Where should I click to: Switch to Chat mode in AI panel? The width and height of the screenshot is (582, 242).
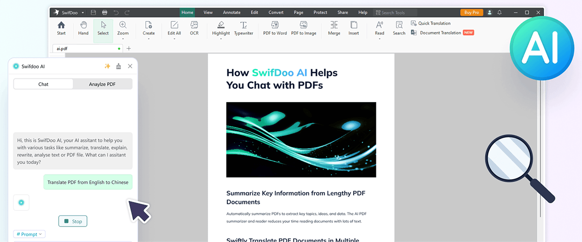43,84
